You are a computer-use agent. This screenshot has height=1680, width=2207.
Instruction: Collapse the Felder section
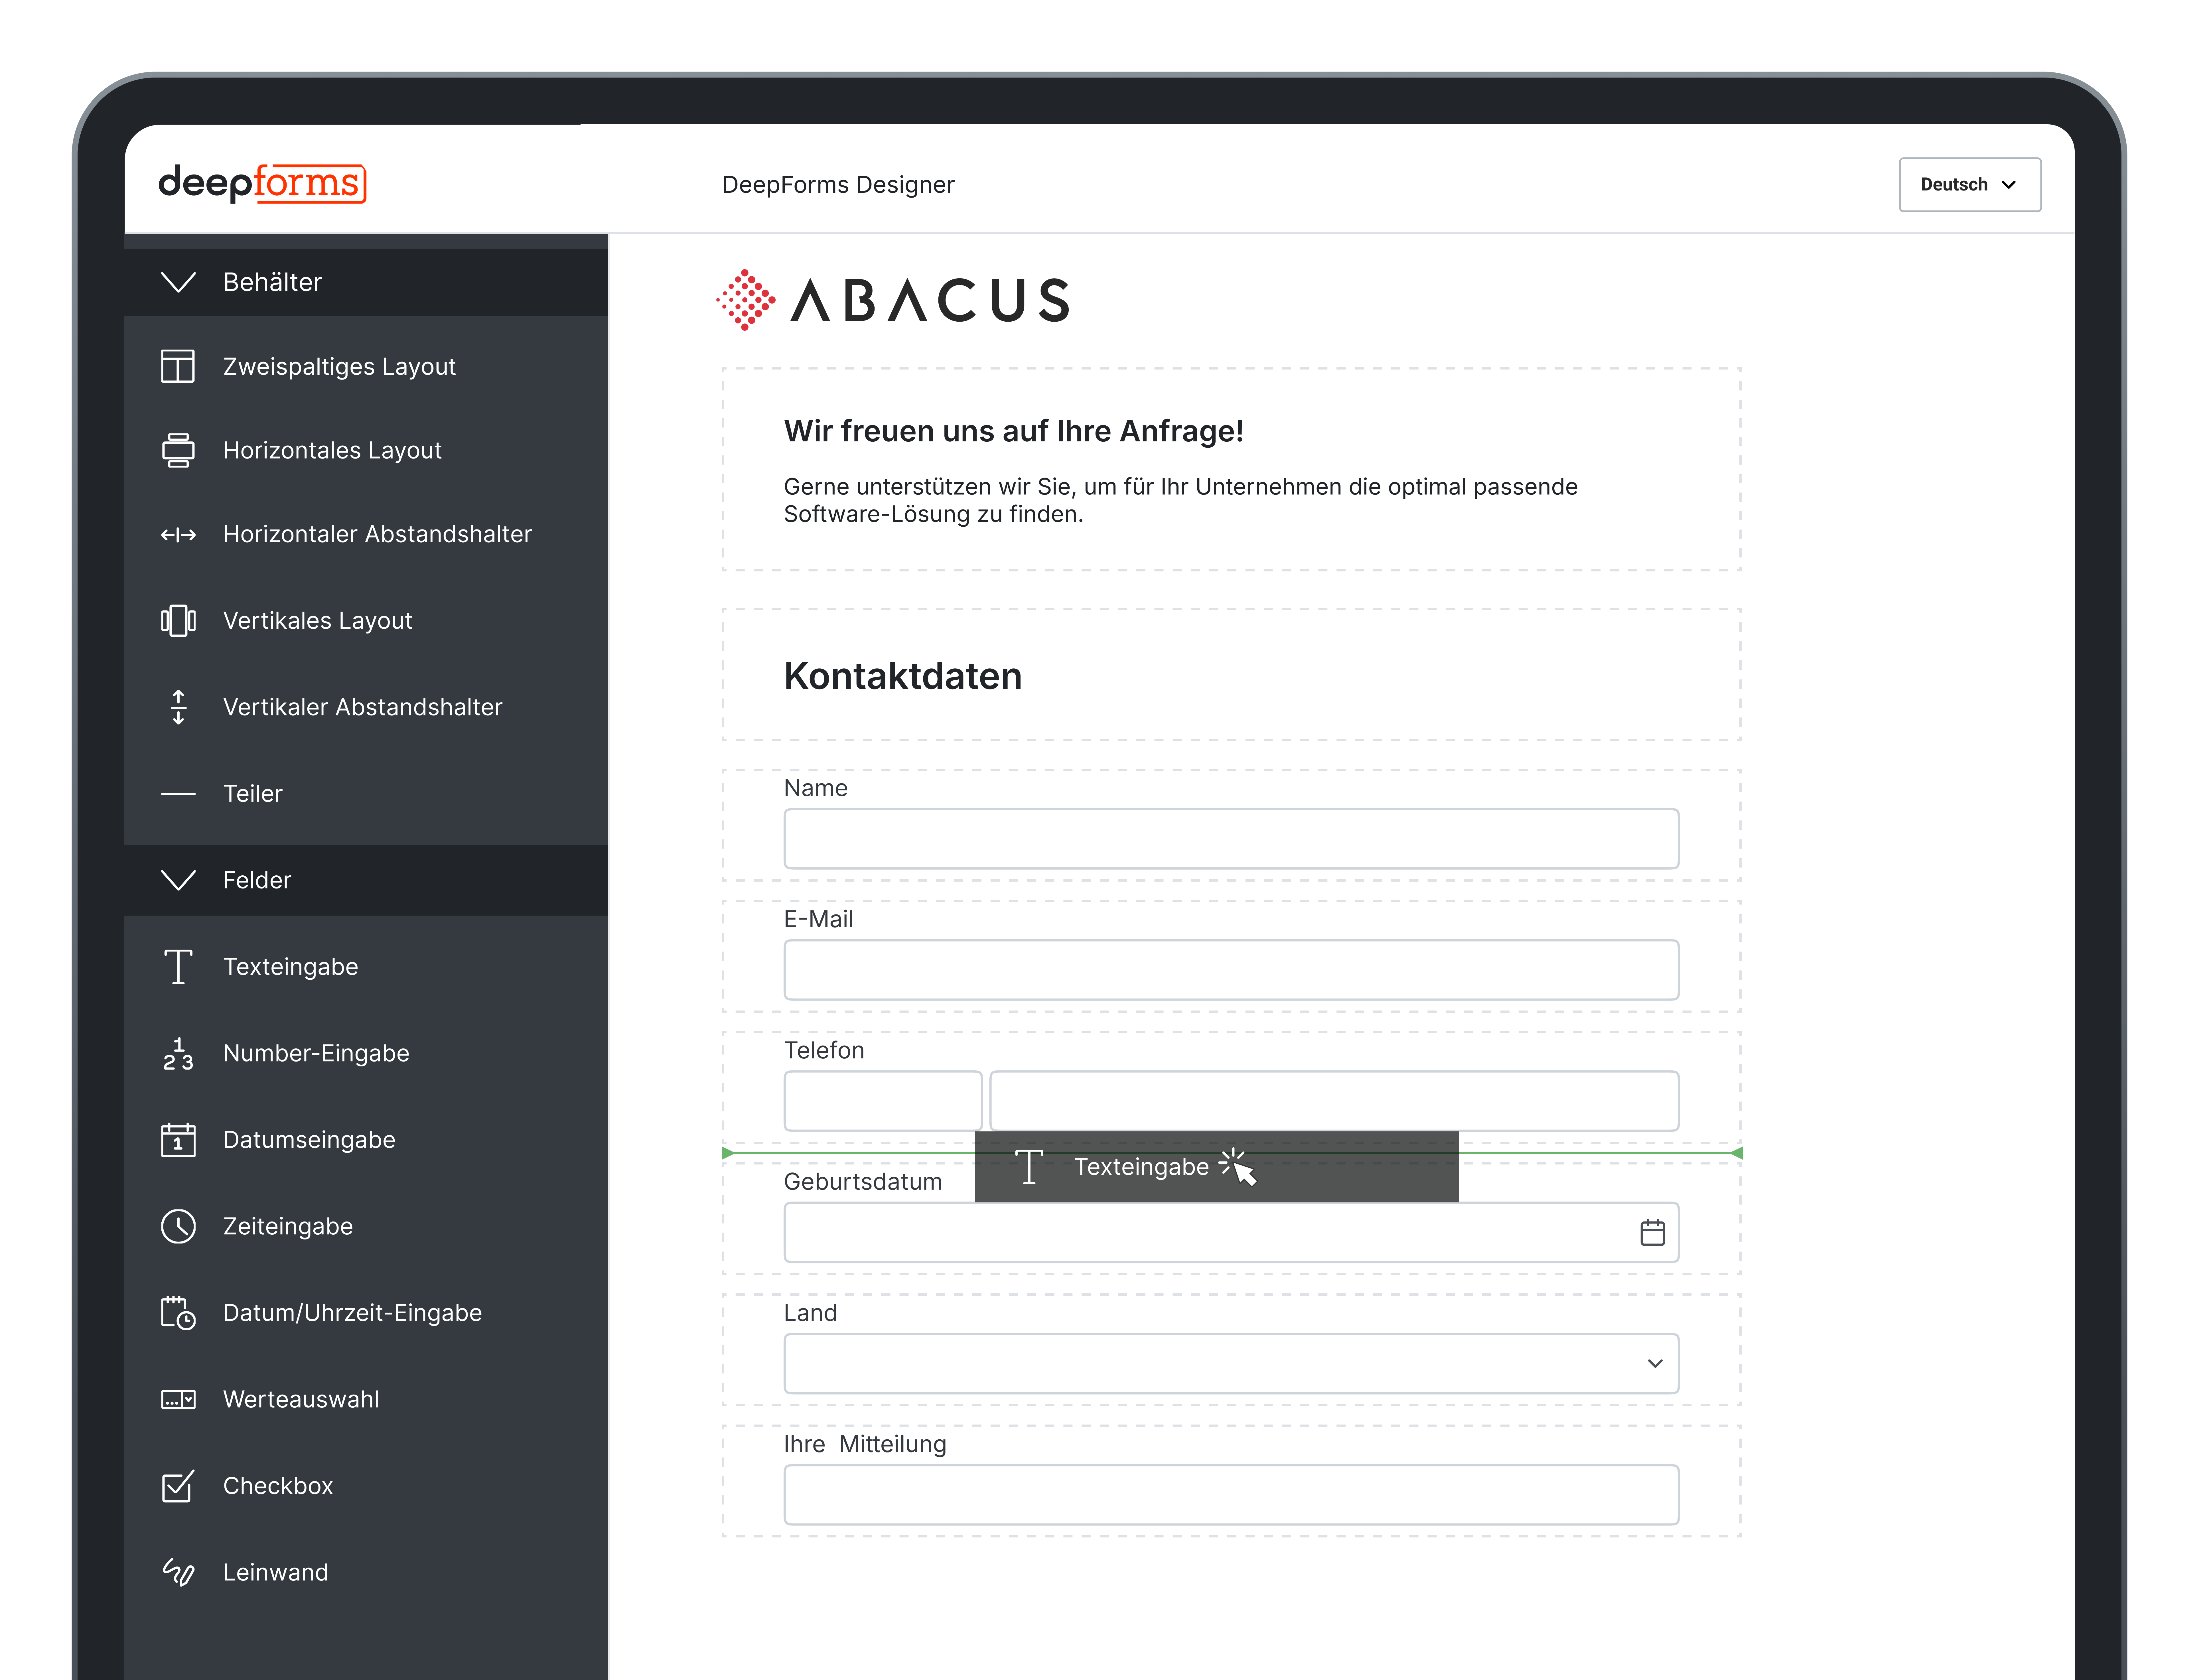pos(178,880)
